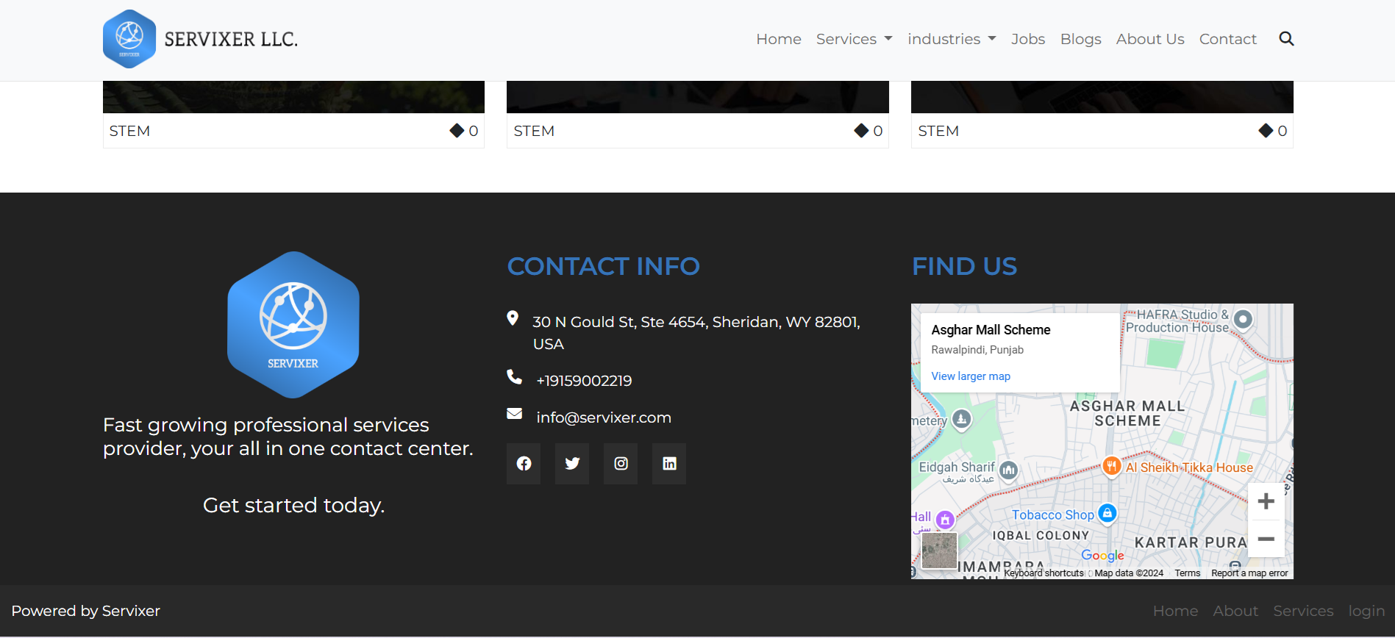The height and width of the screenshot is (638, 1395).
Task: Click the Servixer logo in the header
Action: (x=200, y=39)
